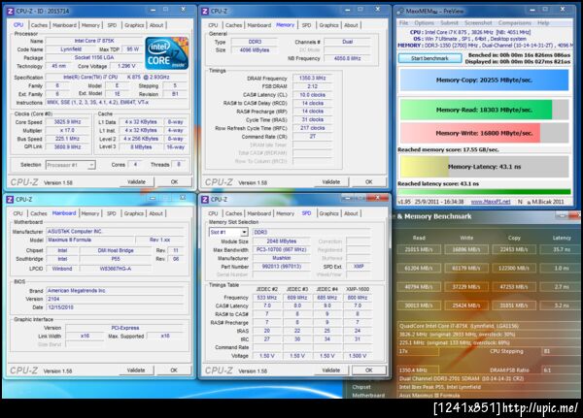The width and height of the screenshot is (583, 418).
Task: Click the Code Name value 'Lynnfield'
Action: pos(71,49)
